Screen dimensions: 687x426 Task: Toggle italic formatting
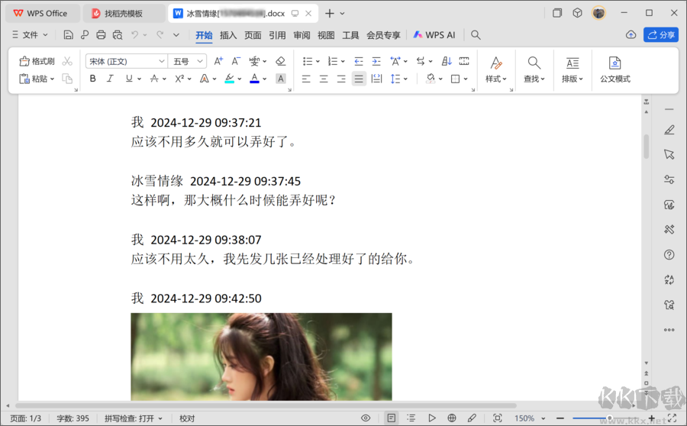(x=111, y=79)
